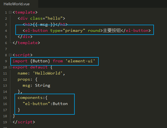This screenshot has height=128, width=167.
Task: Switch to the HelloWorld.vue tab
Action: coord(17,4)
